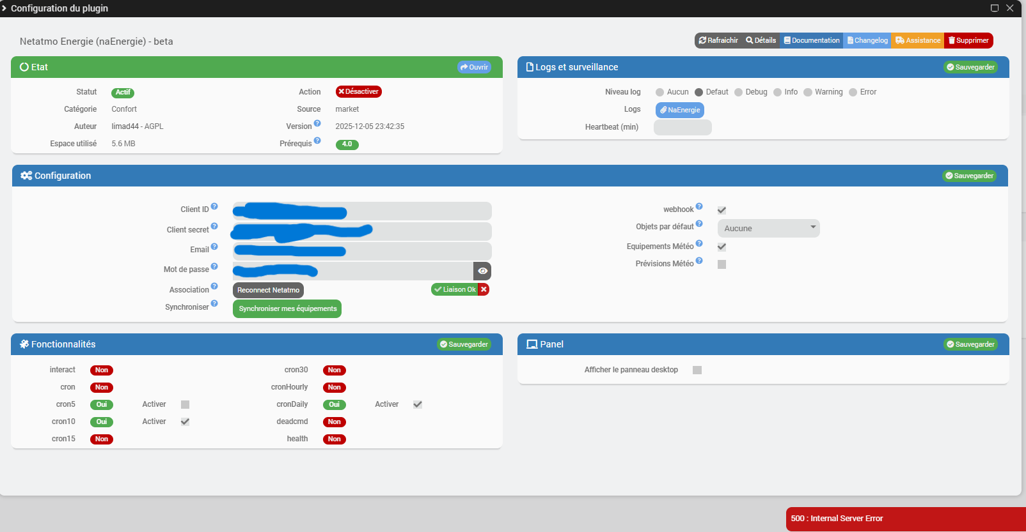Save the Fonctionnalités panel
Screen dimensions: 1026x532
click(464, 344)
